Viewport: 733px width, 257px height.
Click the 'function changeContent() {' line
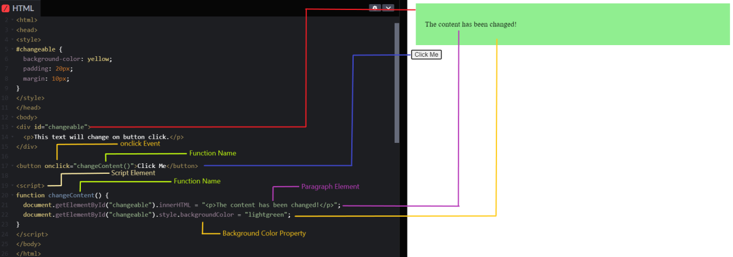point(63,195)
